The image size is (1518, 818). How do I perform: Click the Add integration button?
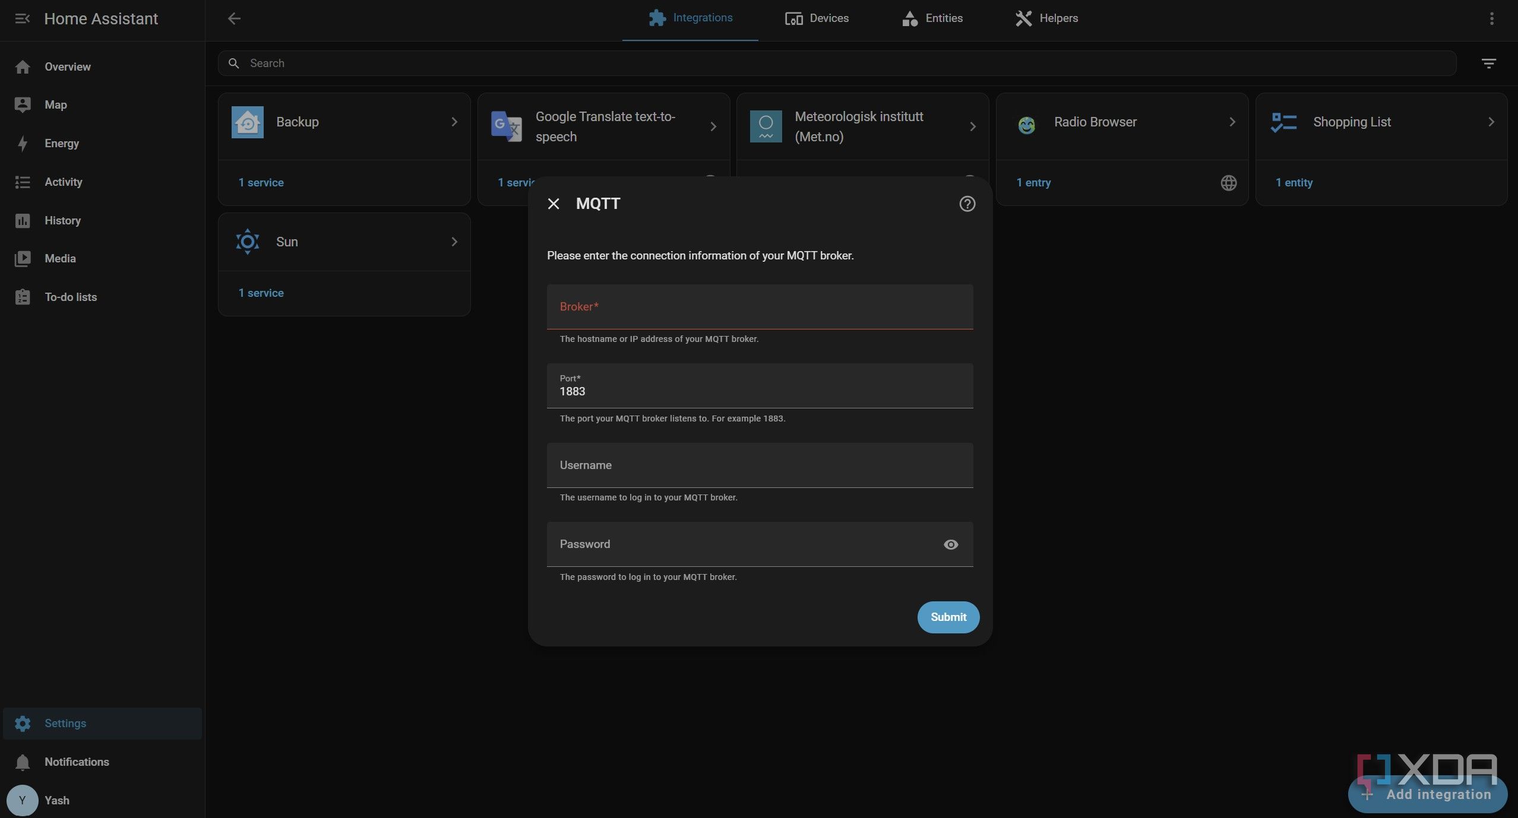(1427, 794)
